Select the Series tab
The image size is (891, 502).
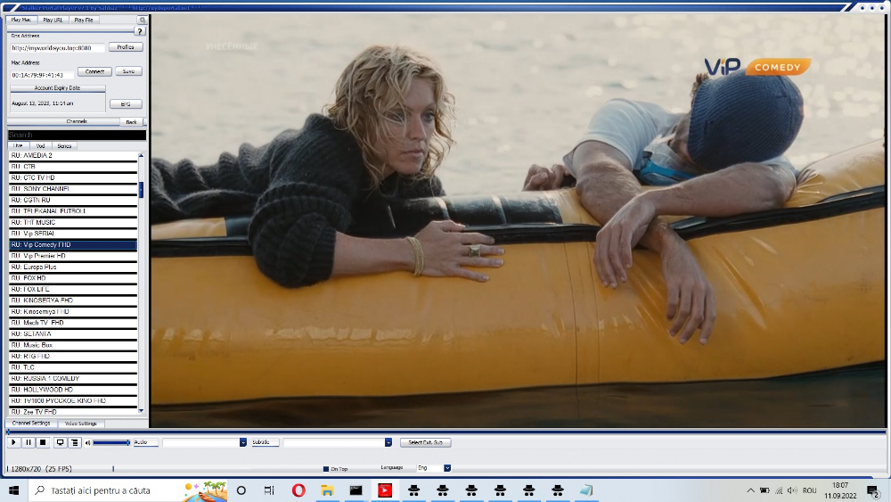pyautogui.click(x=64, y=145)
